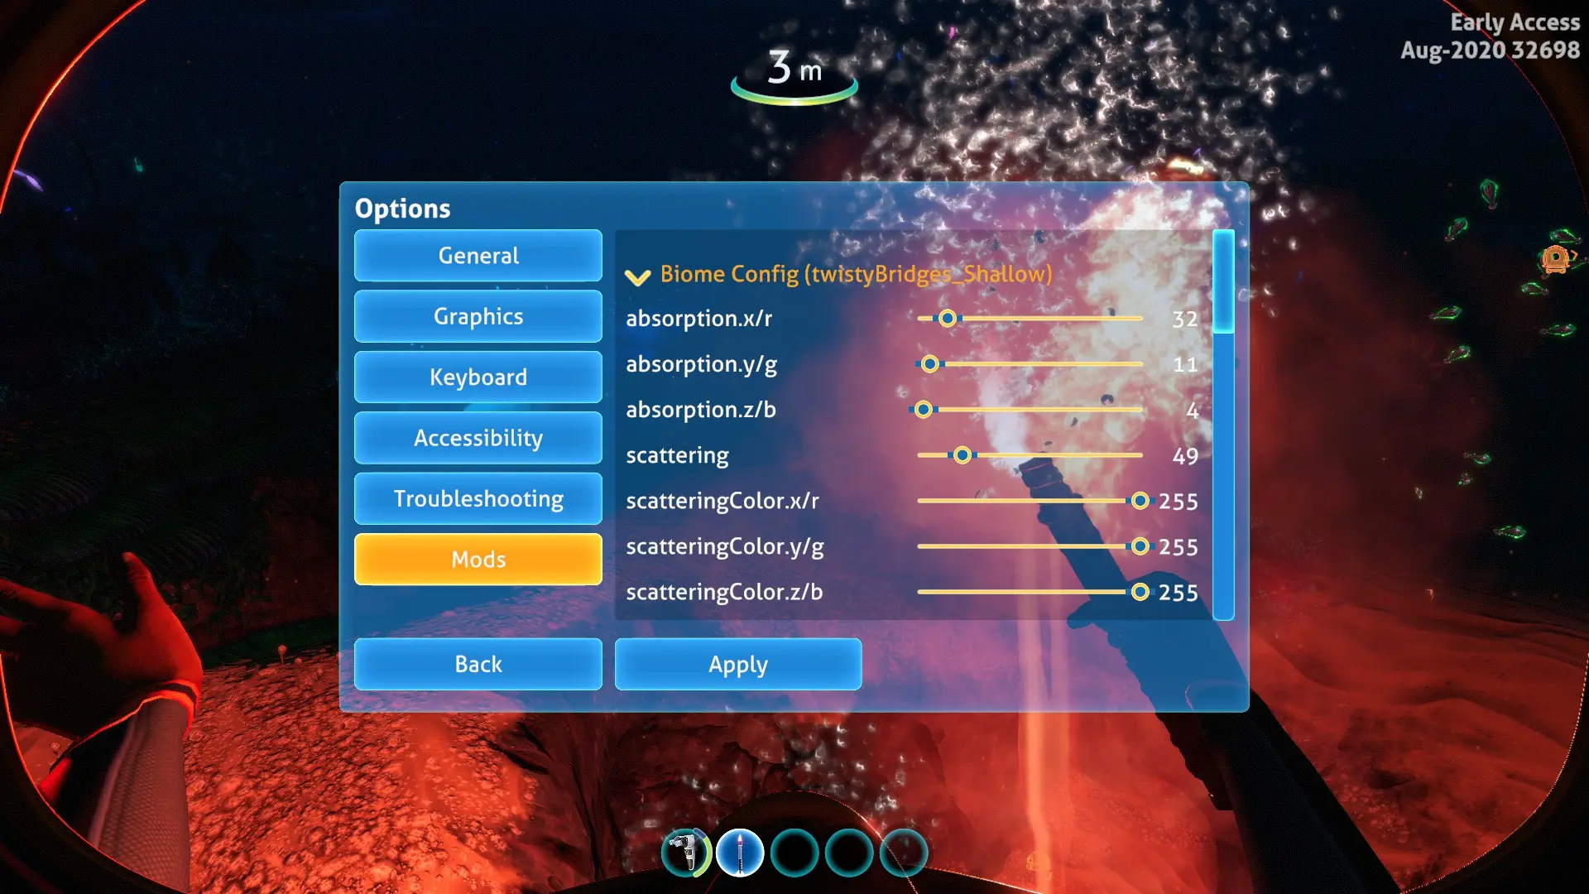Switch to the Accessibility settings tab
Screen dimensions: 1589x894
coord(478,438)
